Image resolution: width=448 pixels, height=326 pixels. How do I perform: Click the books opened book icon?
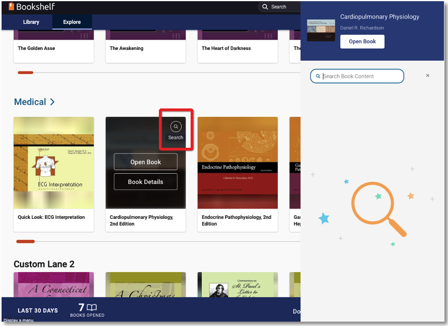point(92,307)
